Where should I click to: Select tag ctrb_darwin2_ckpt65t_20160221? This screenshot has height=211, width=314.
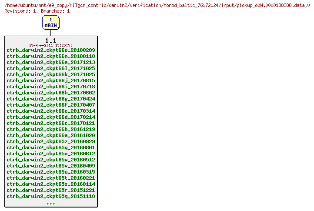(x=51, y=178)
